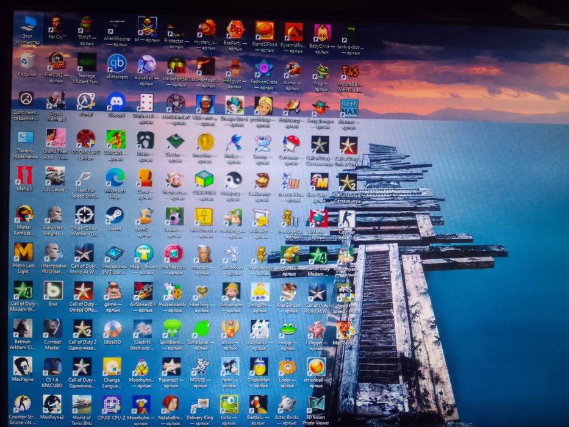Open the Just Cause 2 shortcut
Viewport: 569px width, 427px height.
point(55,176)
